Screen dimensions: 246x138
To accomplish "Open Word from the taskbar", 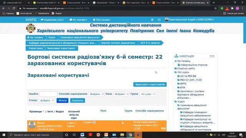I will (82, 135).
